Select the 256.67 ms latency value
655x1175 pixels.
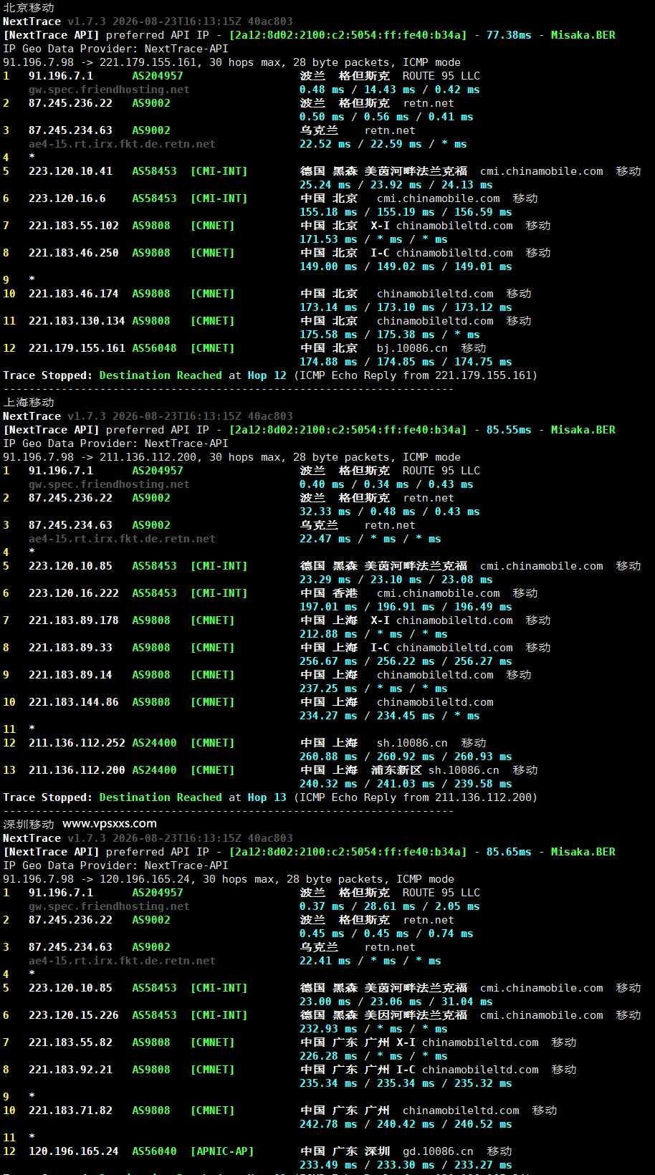pyautogui.click(x=328, y=661)
